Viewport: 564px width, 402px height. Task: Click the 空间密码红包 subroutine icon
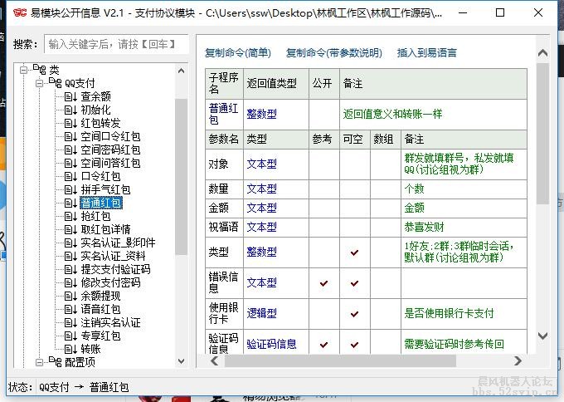click(x=70, y=150)
